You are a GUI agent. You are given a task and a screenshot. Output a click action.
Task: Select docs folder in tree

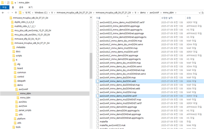[x=18, y=51]
